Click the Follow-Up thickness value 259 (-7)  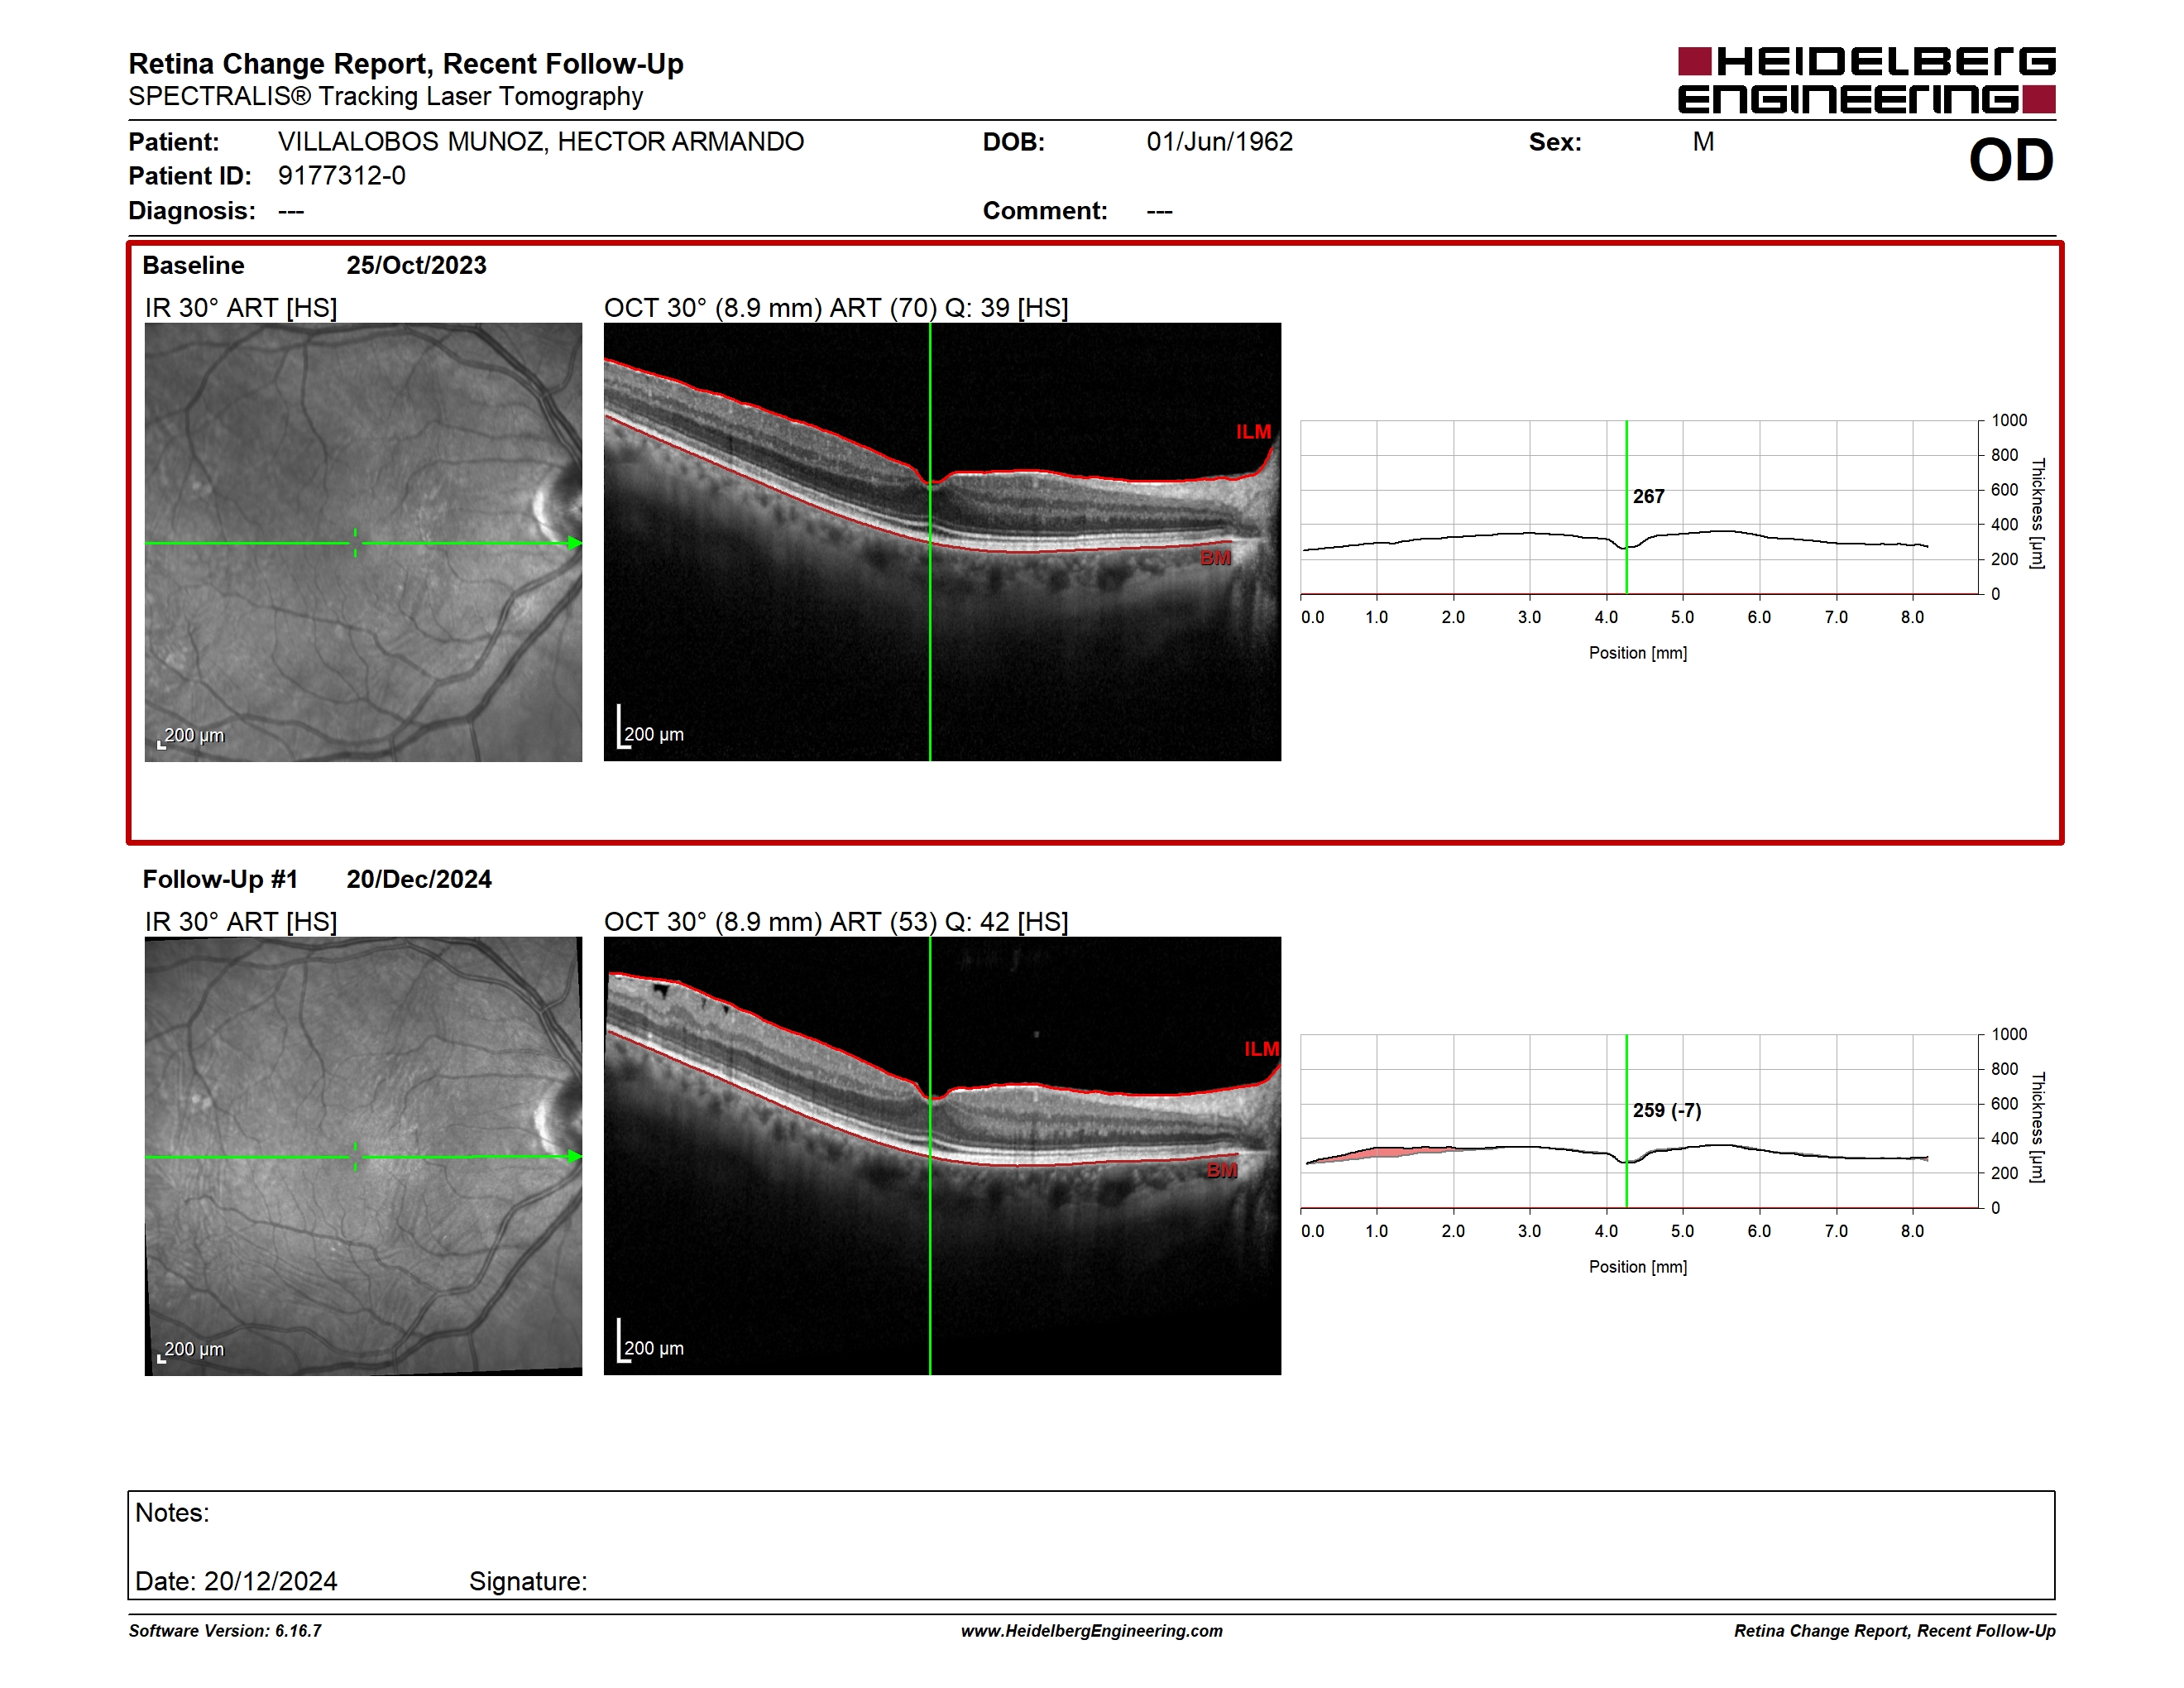pyautogui.click(x=1667, y=1111)
